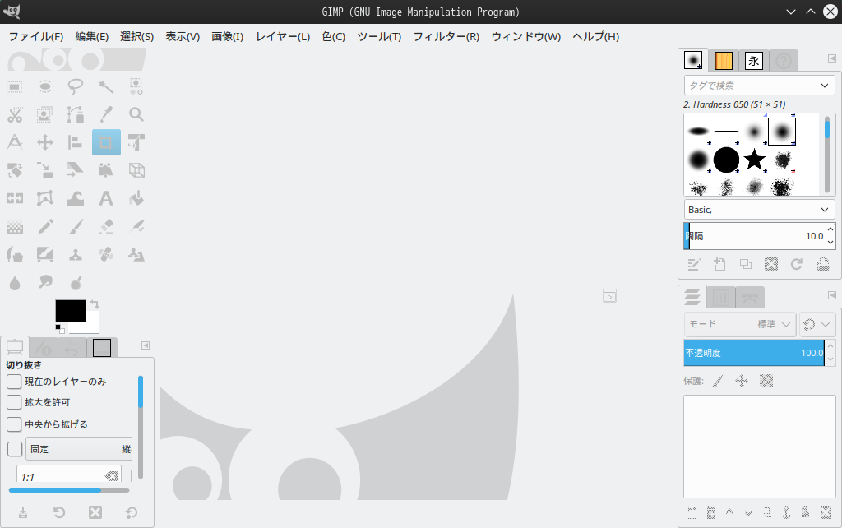
Task: Click the 間隔 brush spacing slider
Action: click(755, 236)
